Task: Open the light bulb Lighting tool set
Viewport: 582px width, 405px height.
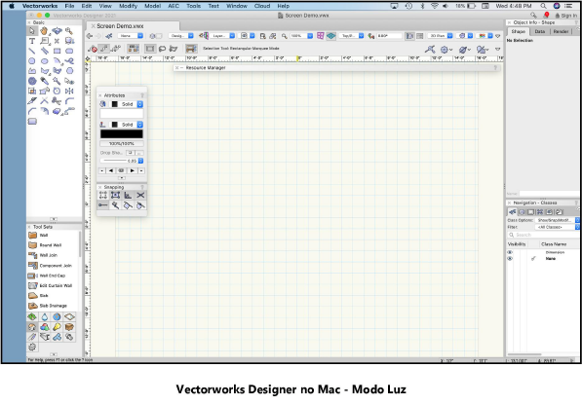Action: (x=57, y=327)
